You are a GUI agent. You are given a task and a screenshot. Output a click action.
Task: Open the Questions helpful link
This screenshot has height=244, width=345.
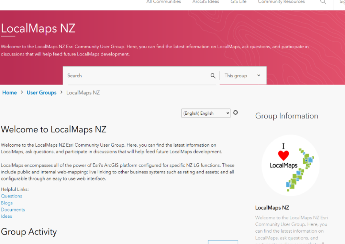pos(11,196)
